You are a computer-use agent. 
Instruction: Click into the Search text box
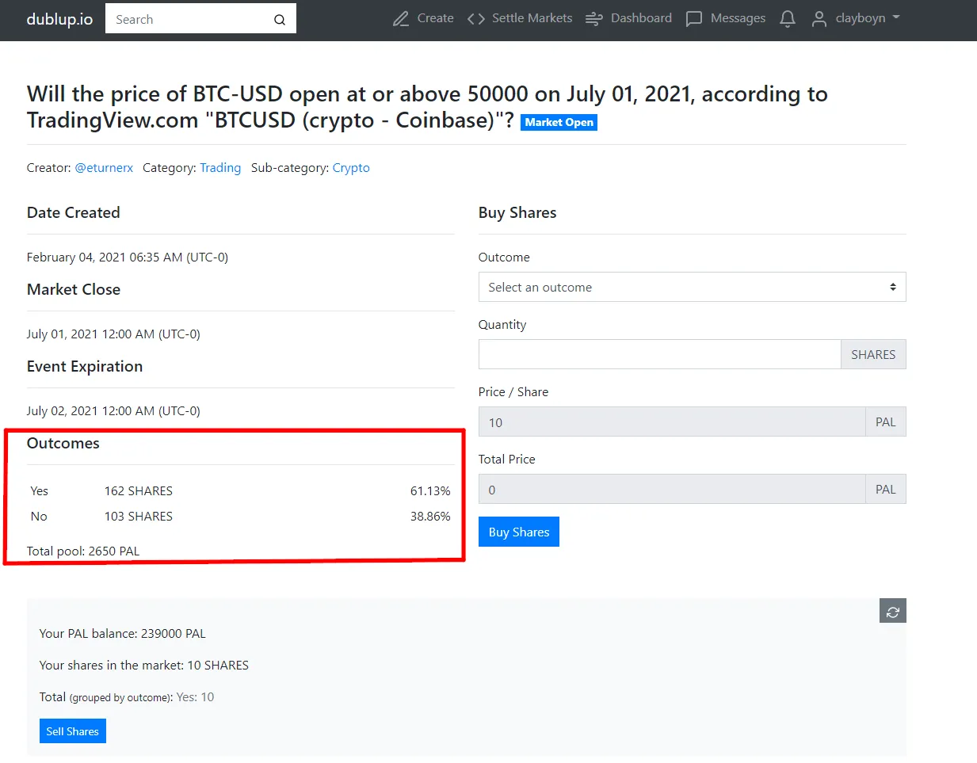pos(190,19)
